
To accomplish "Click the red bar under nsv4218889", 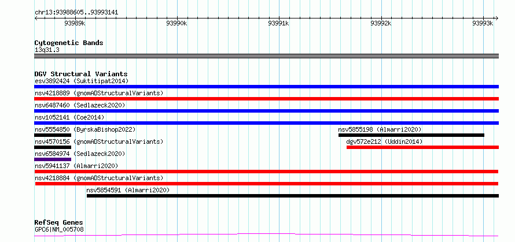I will (x=266, y=99).
